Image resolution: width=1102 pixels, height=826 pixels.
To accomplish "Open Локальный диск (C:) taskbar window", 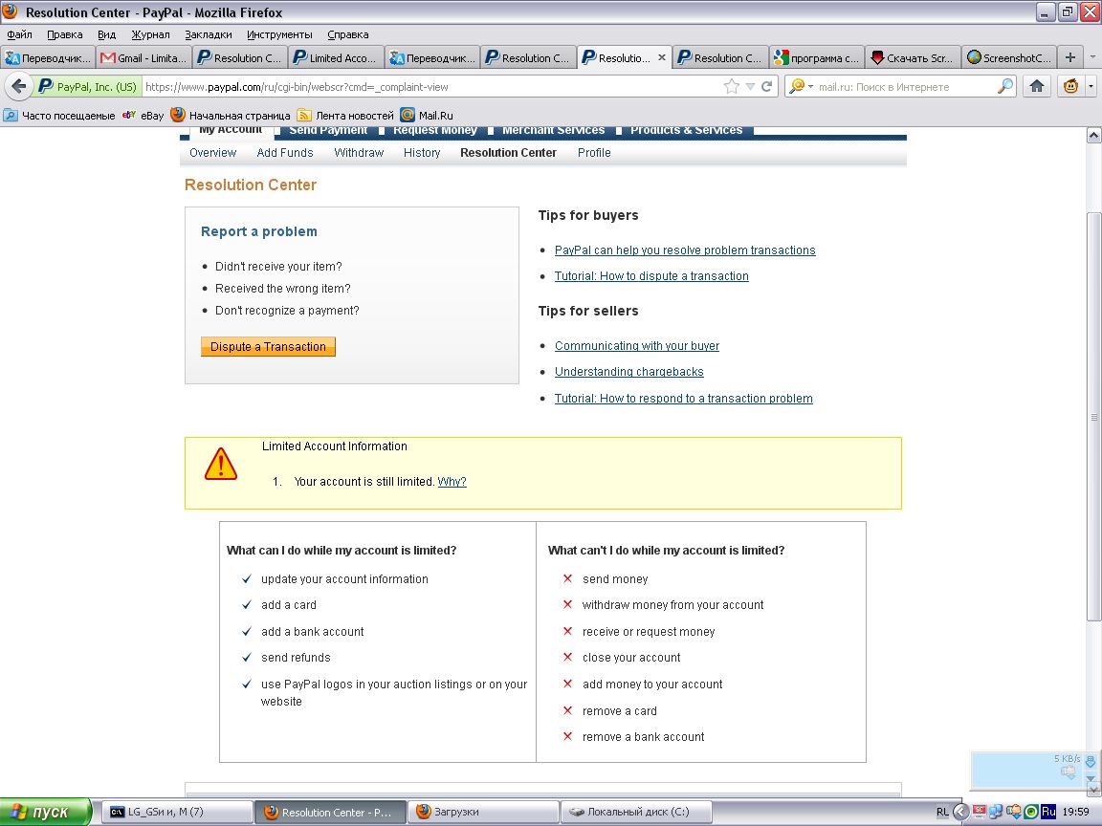I will pyautogui.click(x=636, y=812).
